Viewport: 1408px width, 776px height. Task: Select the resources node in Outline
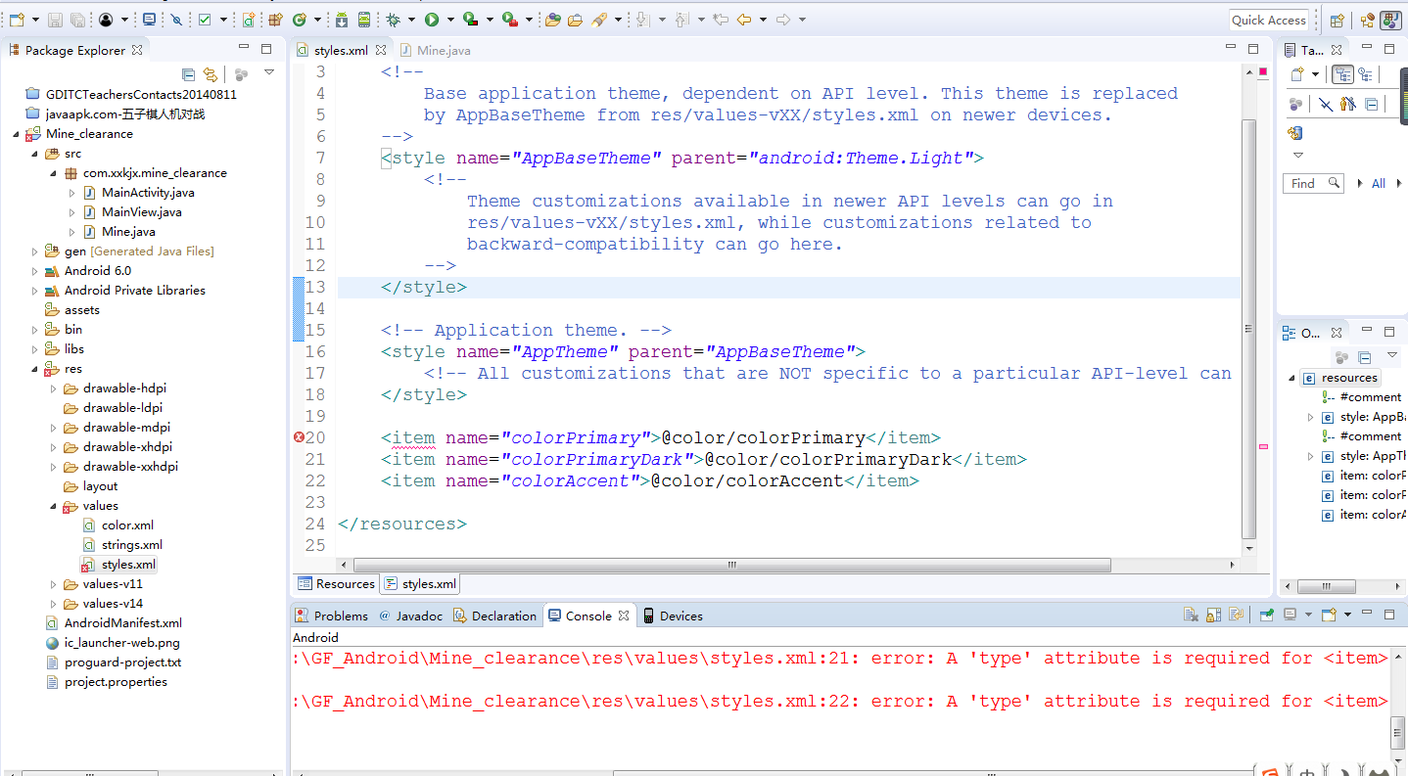pyautogui.click(x=1339, y=378)
